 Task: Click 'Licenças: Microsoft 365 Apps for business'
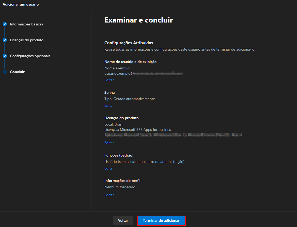138,130
